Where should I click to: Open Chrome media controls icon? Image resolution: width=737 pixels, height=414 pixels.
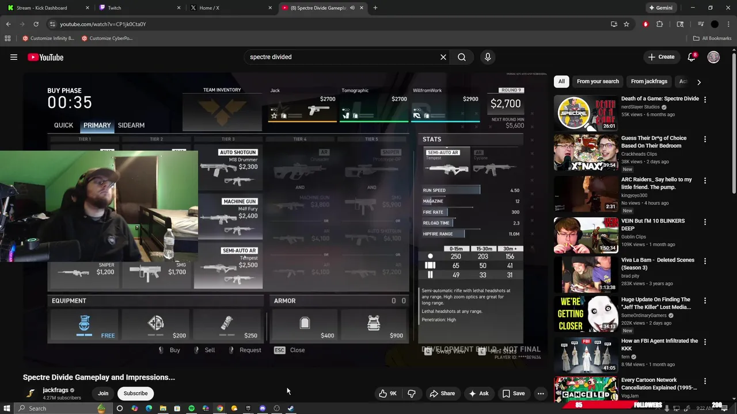click(701, 24)
